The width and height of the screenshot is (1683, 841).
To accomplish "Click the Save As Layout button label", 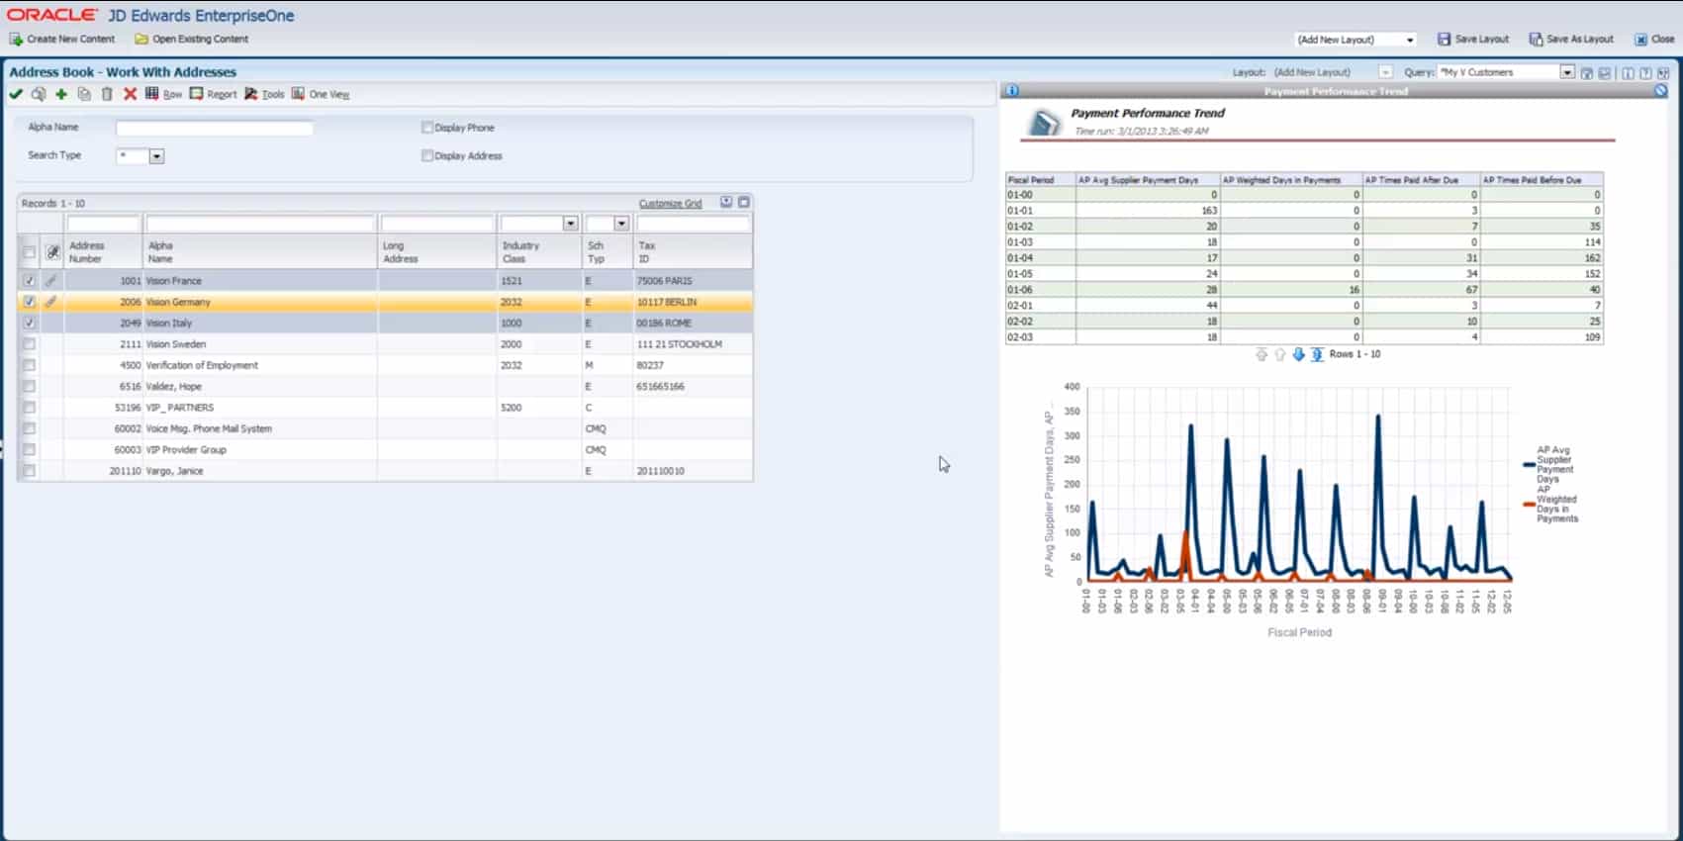I will (1580, 40).
